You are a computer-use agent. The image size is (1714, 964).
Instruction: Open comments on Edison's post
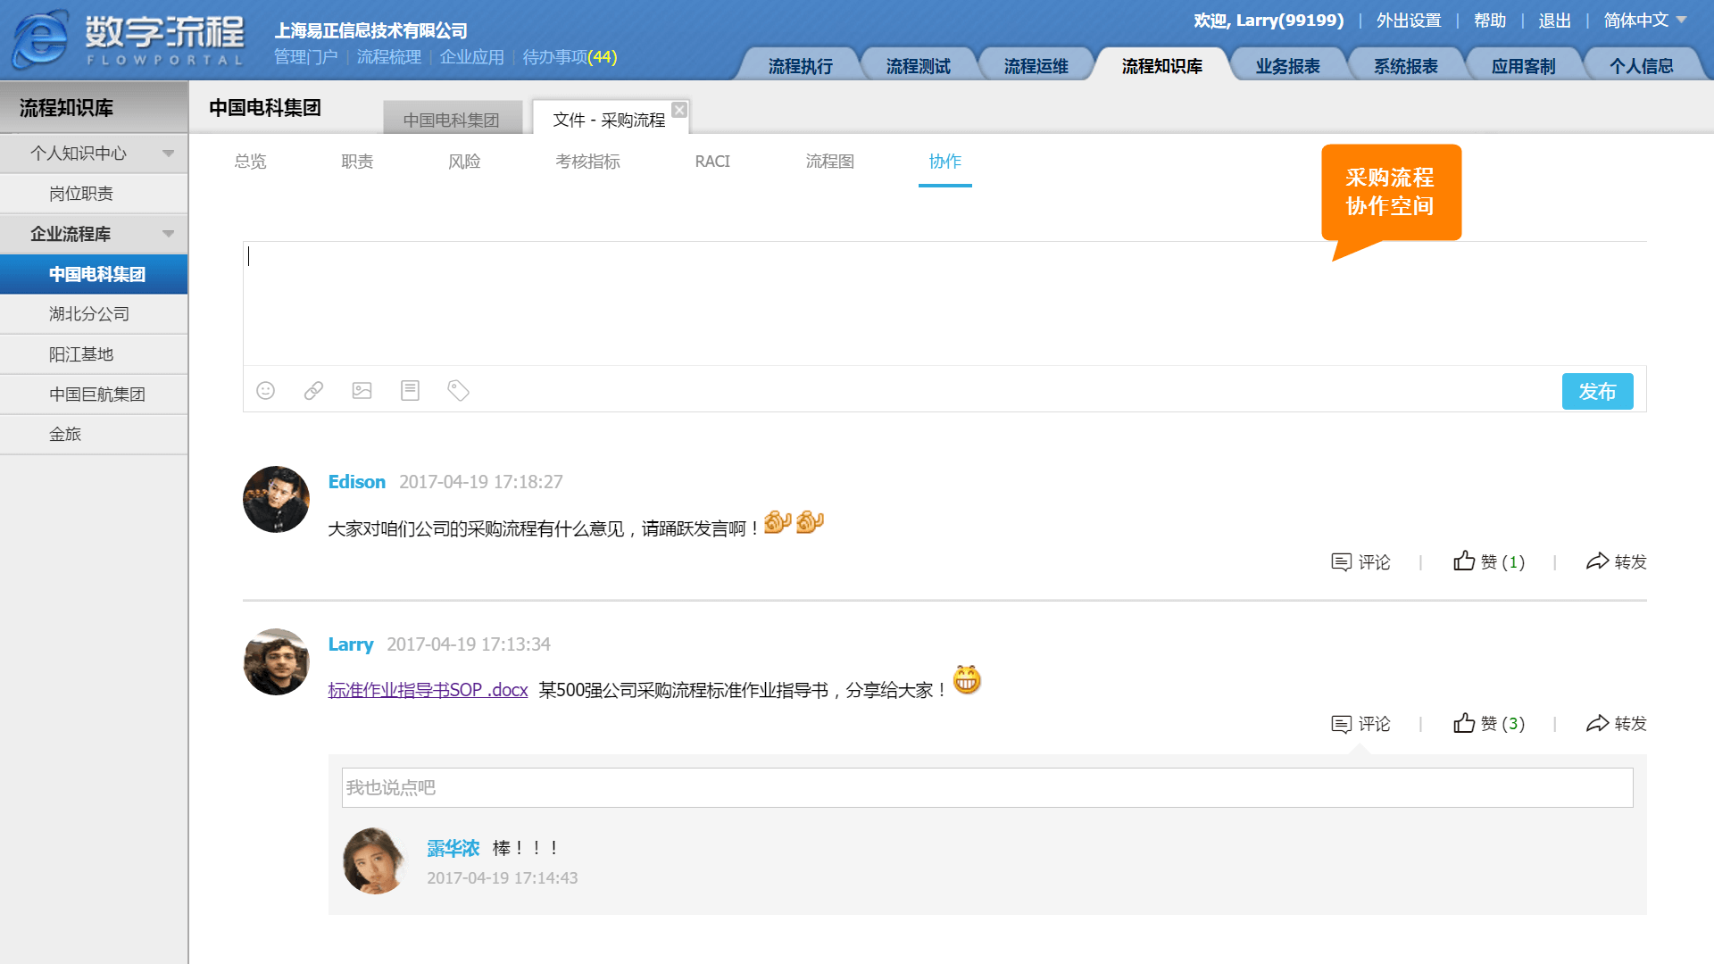[1360, 561]
